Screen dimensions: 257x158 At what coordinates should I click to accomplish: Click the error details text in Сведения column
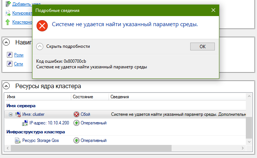click(178, 114)
